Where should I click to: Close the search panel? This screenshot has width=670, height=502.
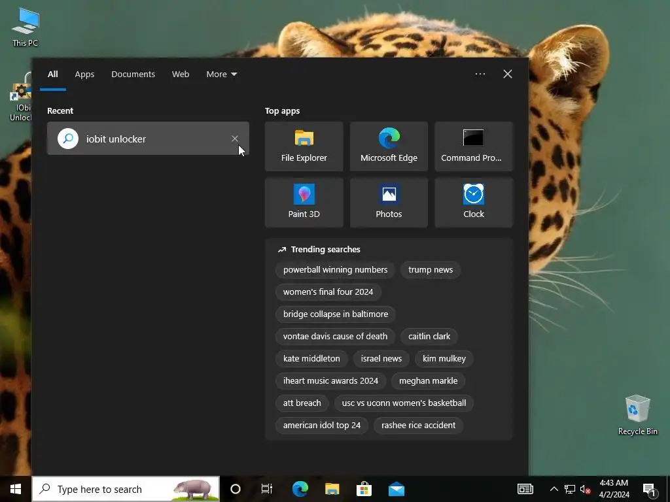coord(507,74)
